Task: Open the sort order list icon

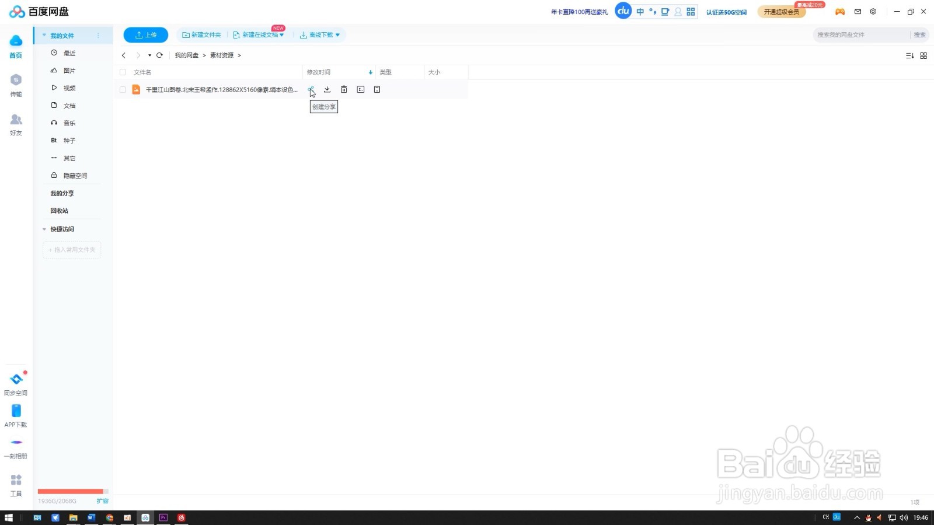Action: (x=909, y=55)
